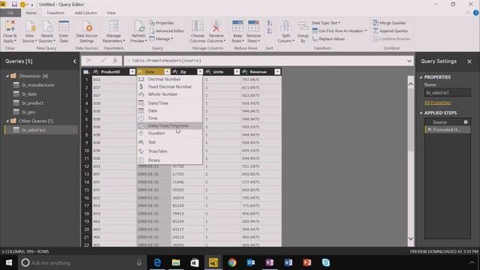Collapse the Other Queries folder
The height and width of the screenshot is (270, 480).
7,121
